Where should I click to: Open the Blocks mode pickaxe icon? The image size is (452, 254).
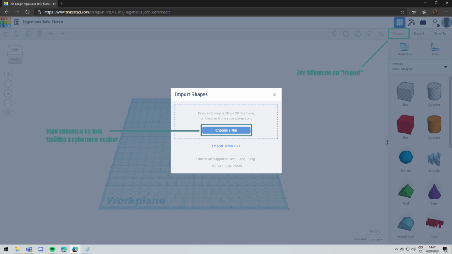pyautogui.click(x=411, y=22)
